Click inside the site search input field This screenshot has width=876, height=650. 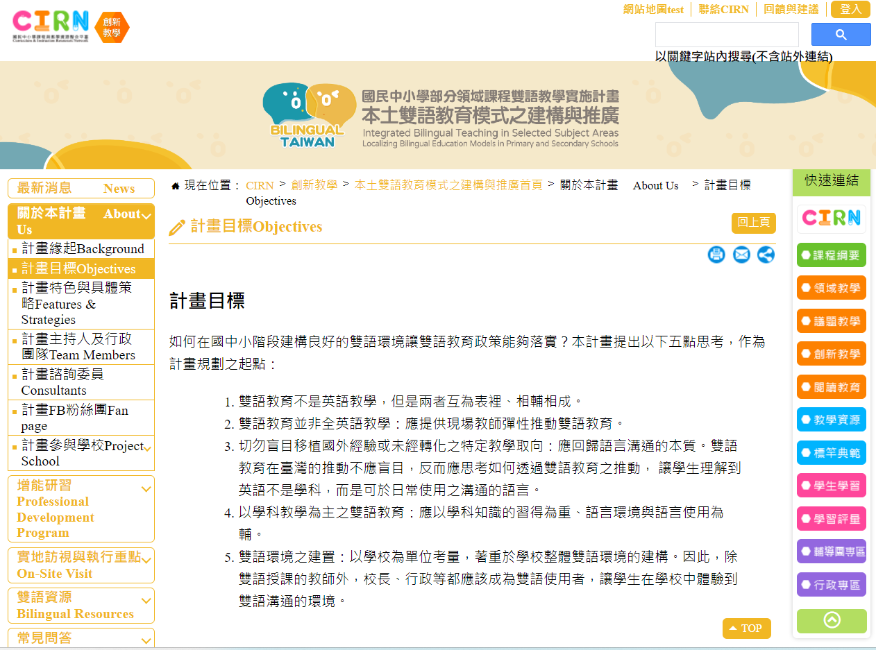725,33
